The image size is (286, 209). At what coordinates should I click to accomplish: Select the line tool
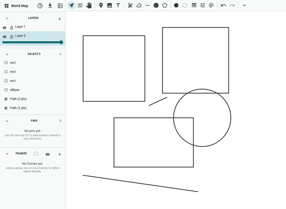pyautogui.click(x=148, y=6)
